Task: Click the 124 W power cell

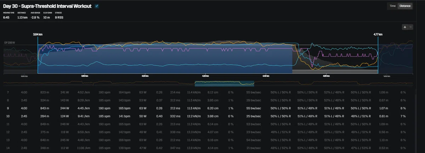Action: 64,116
